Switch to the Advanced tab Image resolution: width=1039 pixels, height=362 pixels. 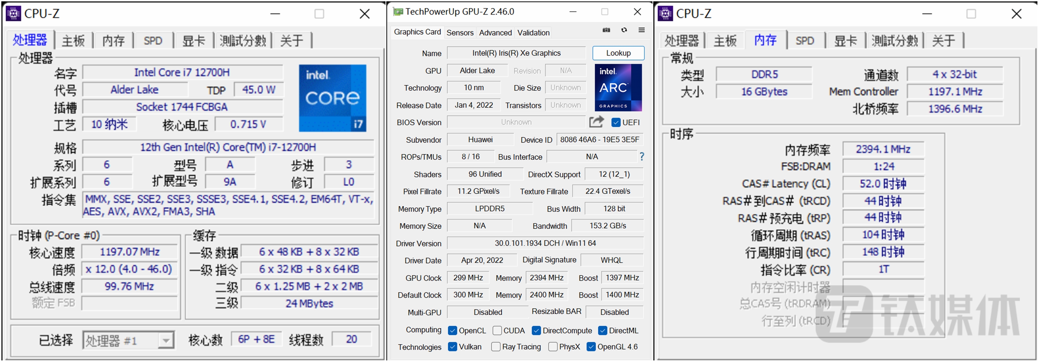[x=495, y=33]
